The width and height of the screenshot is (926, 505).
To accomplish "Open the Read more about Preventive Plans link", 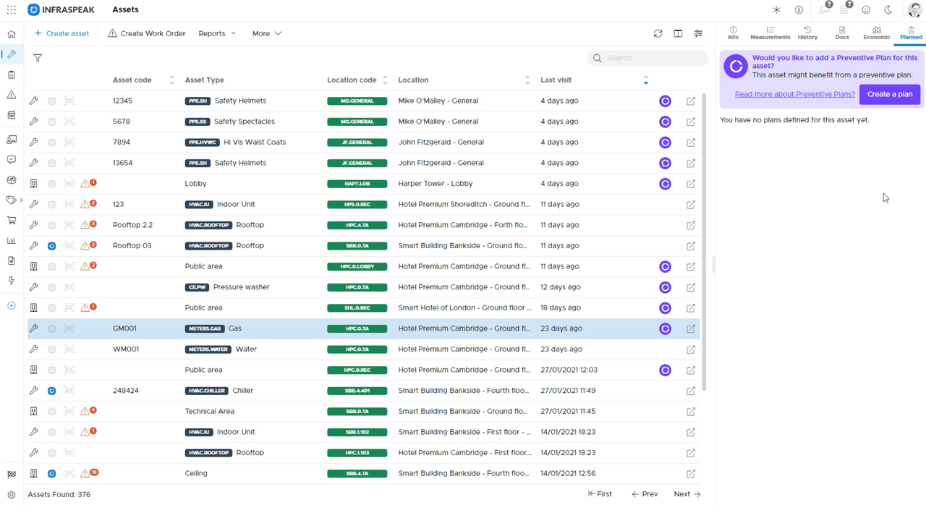I will 794,94.
